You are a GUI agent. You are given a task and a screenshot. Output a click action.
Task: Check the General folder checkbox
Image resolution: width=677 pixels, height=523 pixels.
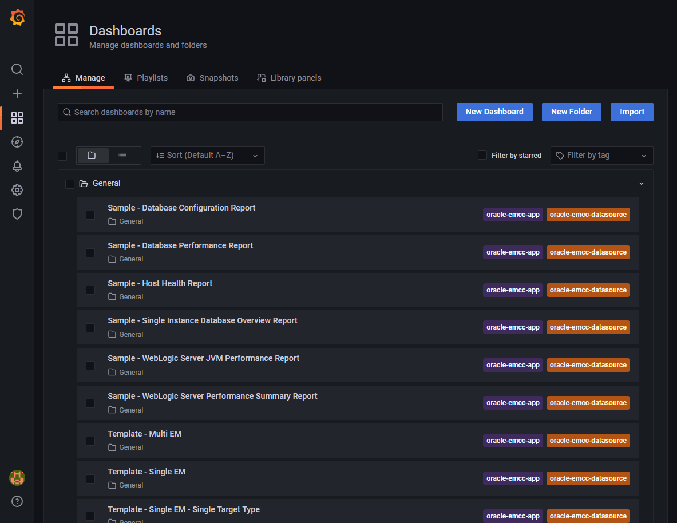click(x=69, y=183)
